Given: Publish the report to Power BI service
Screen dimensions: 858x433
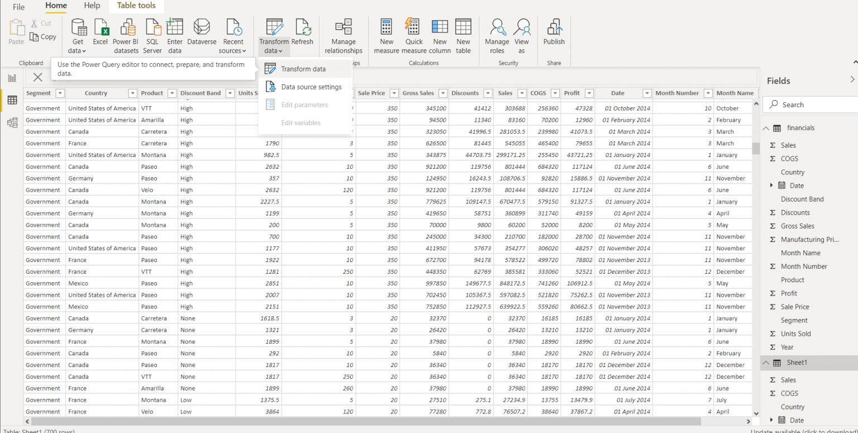Looking at the screenshot, I should point(554,34).
